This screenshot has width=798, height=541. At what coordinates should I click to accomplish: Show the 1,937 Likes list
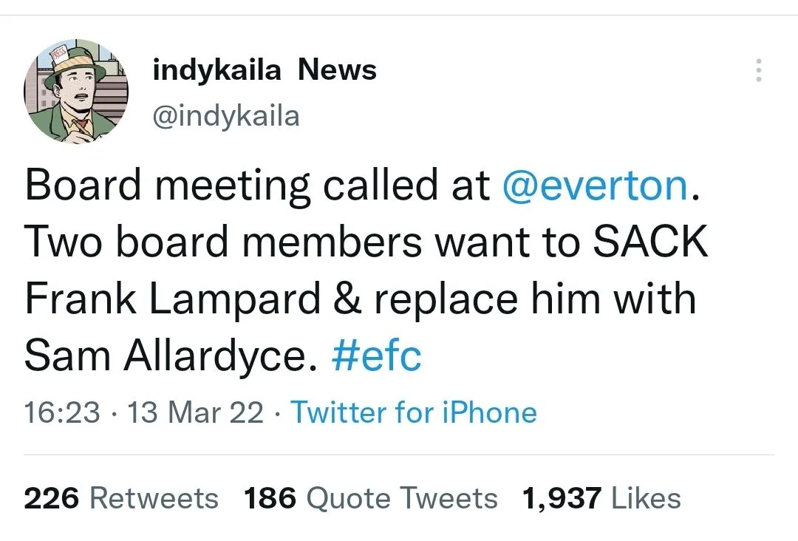point(601,498)
